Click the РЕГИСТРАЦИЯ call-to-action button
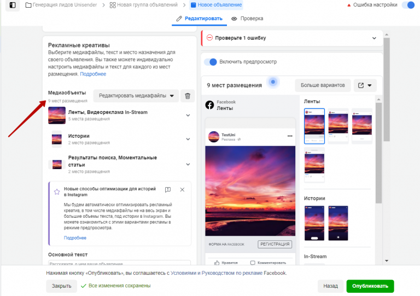Screen dimensions: 420x296 point(275,244)
